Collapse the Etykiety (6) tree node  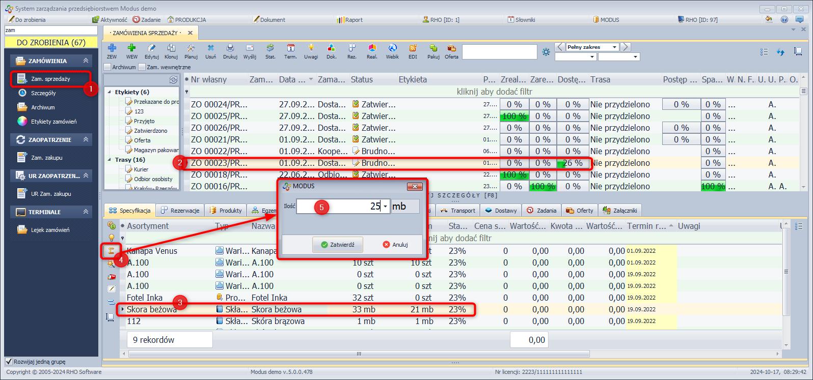tap(110, 92)
